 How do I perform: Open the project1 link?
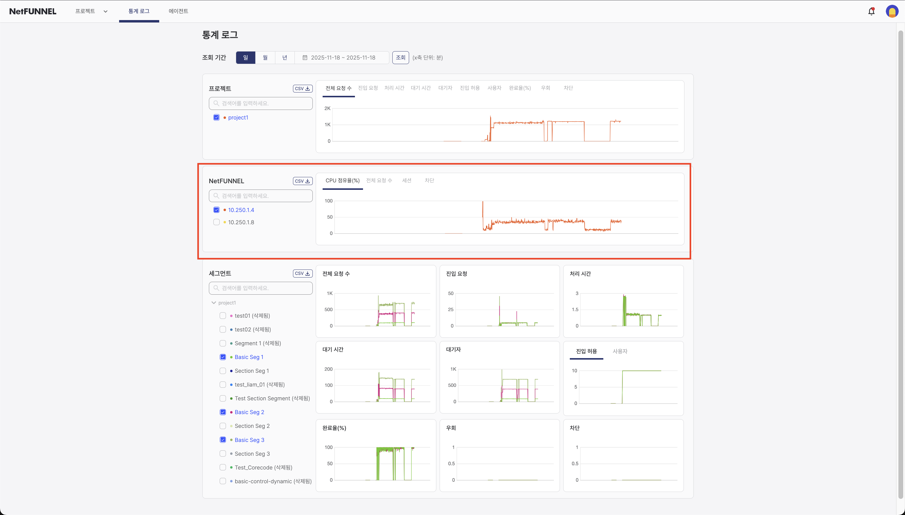pyautogui.click(x=238, y=117)
